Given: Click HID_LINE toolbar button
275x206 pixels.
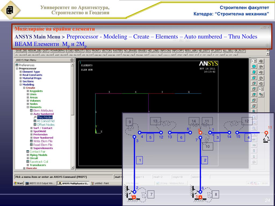Looking at the screenshot, I should click(153, 51).
